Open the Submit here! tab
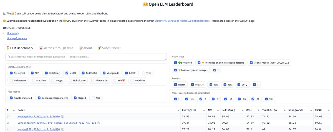Image resolution: width=333 pixels, height=132 pixels. click(x=109, y=48)
